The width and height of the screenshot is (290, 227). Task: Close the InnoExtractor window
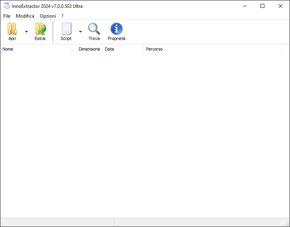click(x=281, y=6)
